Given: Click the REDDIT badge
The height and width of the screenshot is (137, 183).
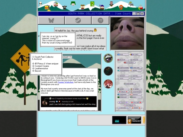Looking at the screenshot, I should 136,108.
